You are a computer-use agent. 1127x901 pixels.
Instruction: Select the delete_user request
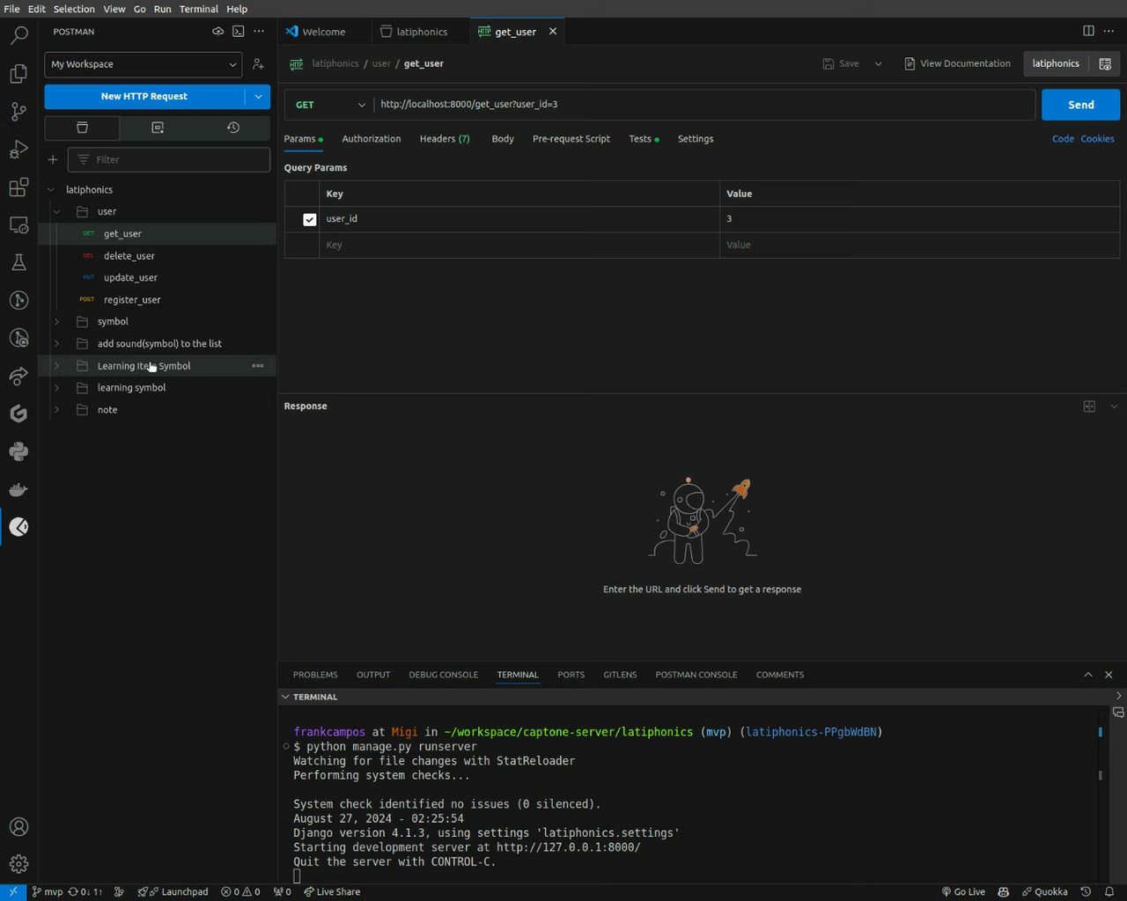click(x=129, y=256)
